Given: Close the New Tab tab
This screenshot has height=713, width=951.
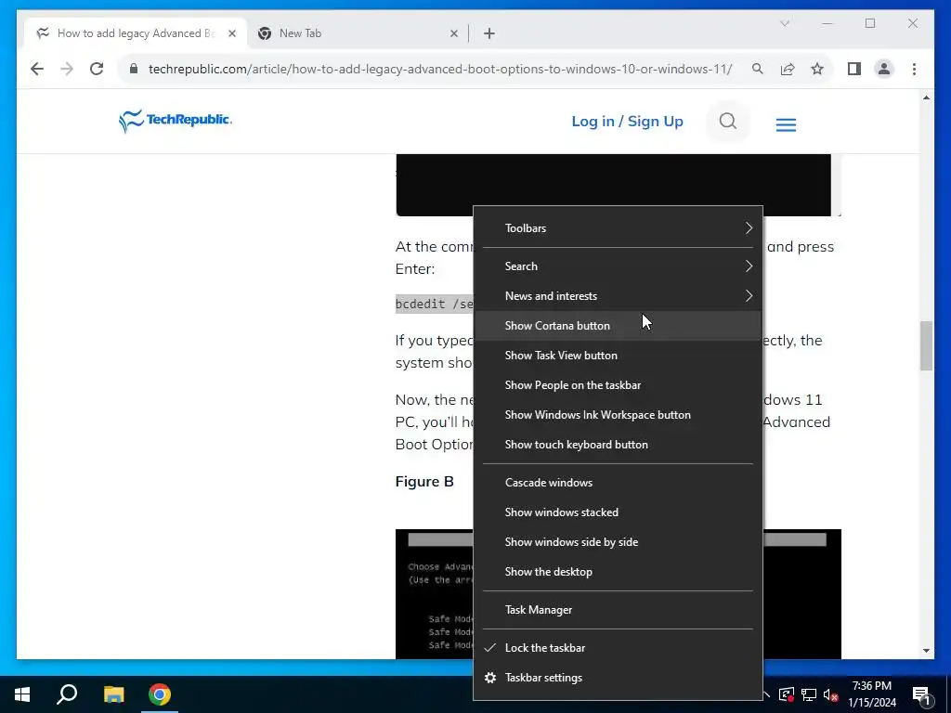Looking at the screenshot, I should pos(453,33).
